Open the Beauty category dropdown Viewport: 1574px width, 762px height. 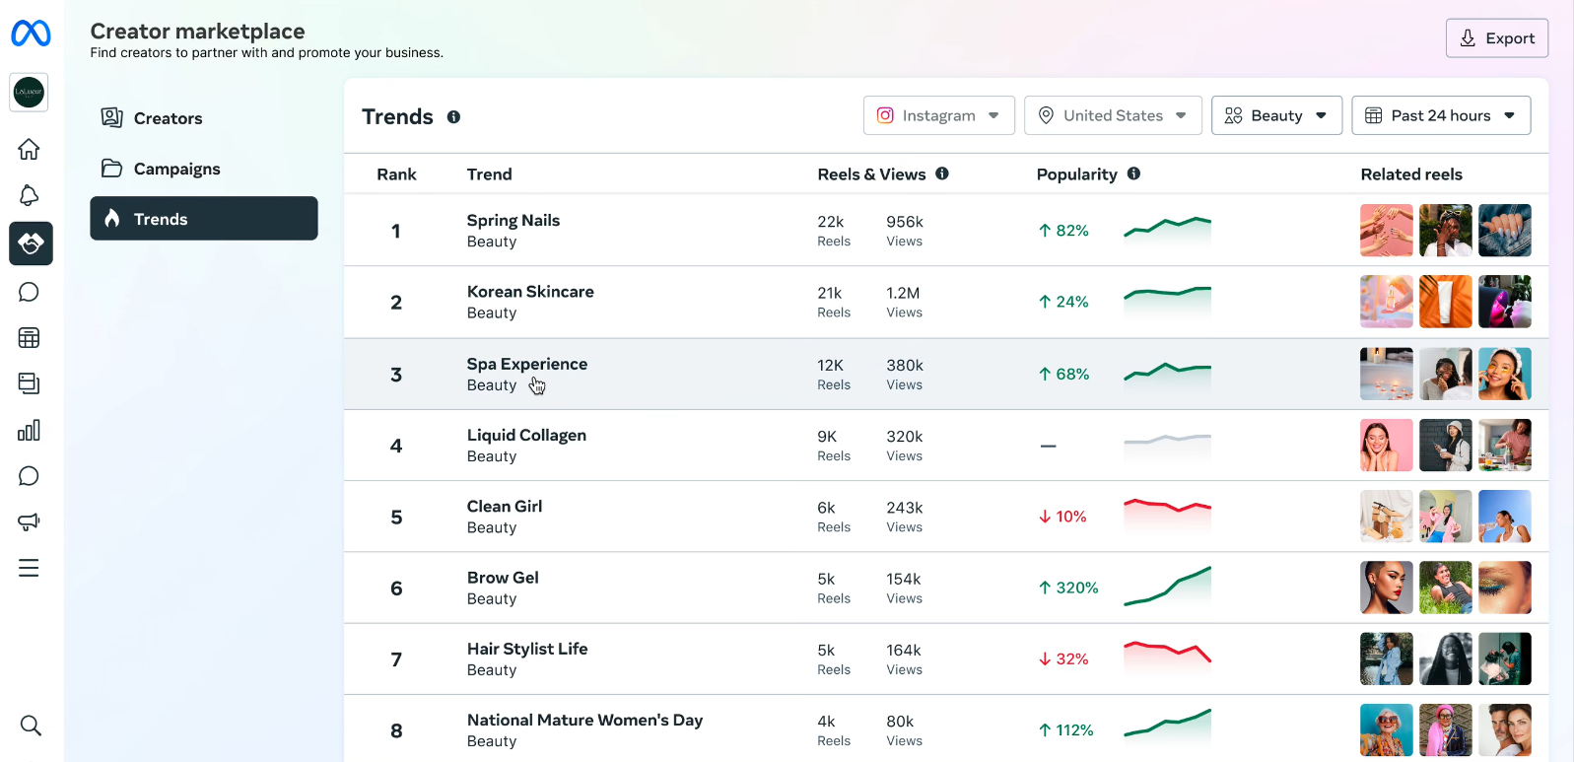tap(1275, 115)
